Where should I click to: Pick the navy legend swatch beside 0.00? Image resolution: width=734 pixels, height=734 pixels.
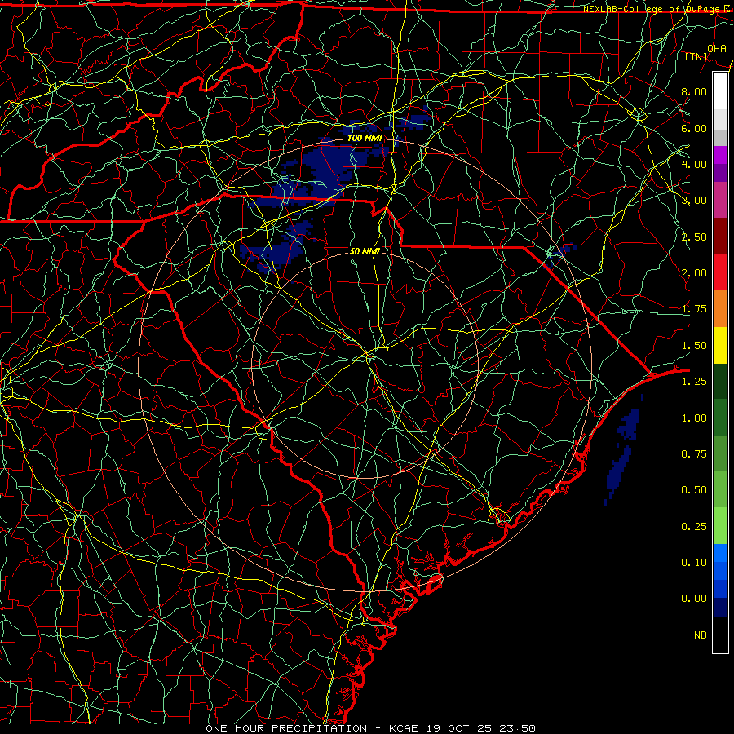720,608
